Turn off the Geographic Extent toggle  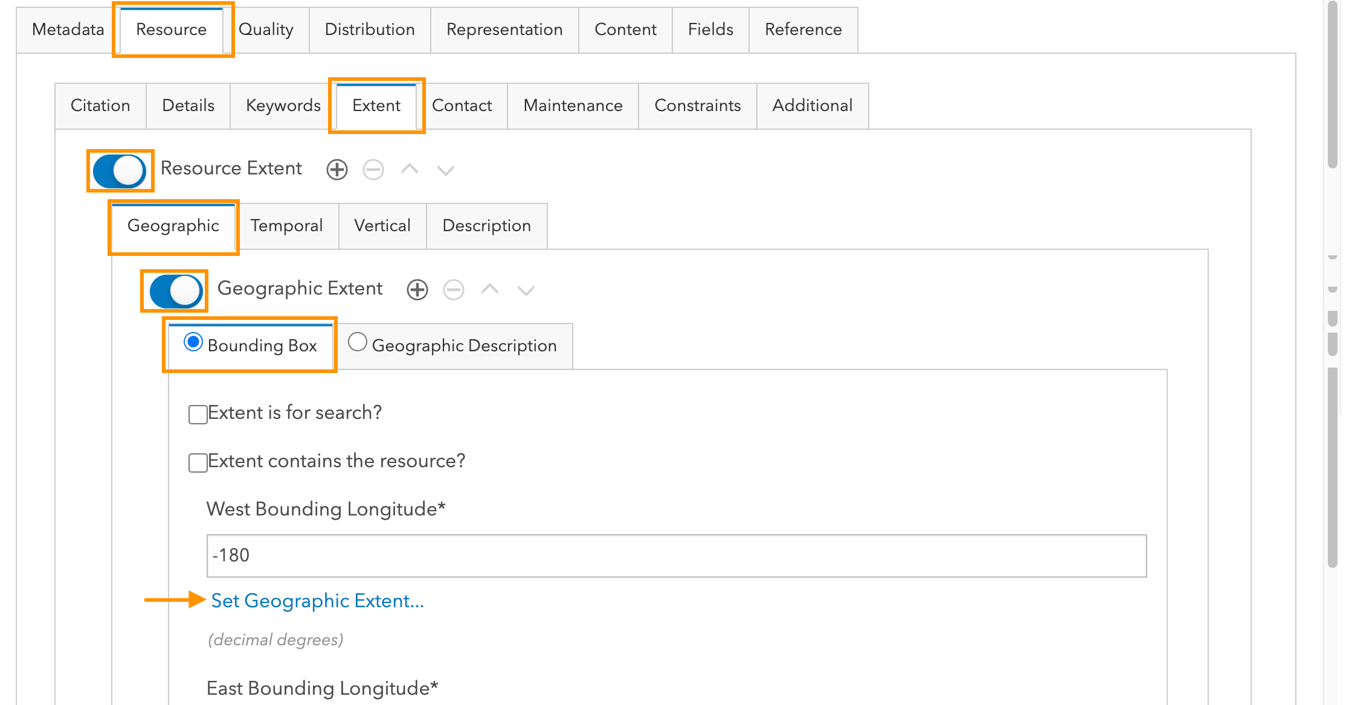coord(174,291)
